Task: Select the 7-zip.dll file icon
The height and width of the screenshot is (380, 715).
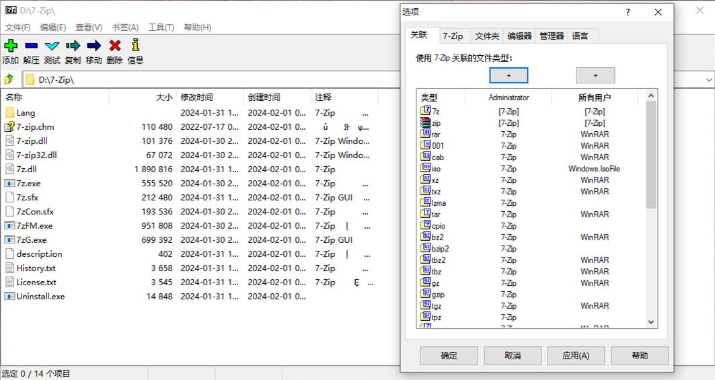Action: coord(9,141)
